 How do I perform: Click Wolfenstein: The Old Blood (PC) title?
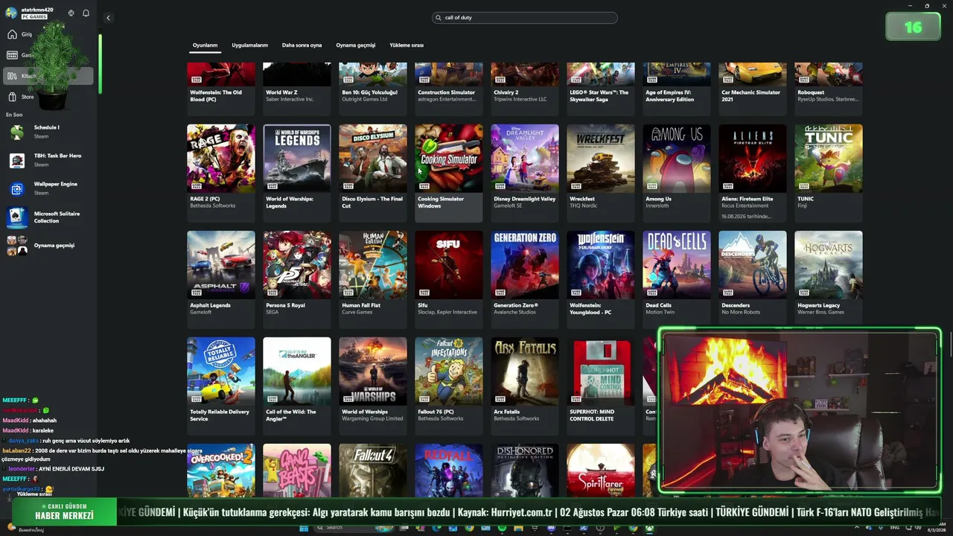(216, 96)
